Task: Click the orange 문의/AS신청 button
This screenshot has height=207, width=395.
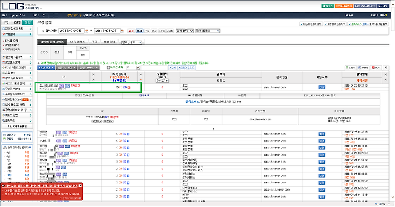Action: coord(344,6)
